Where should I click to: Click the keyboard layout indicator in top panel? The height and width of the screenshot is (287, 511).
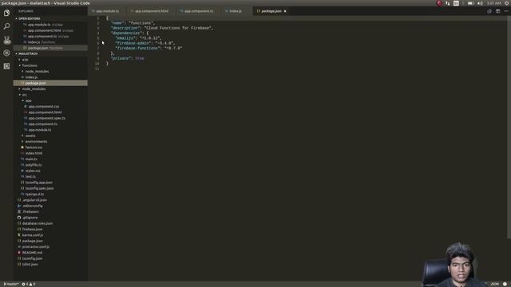(456, 3)
